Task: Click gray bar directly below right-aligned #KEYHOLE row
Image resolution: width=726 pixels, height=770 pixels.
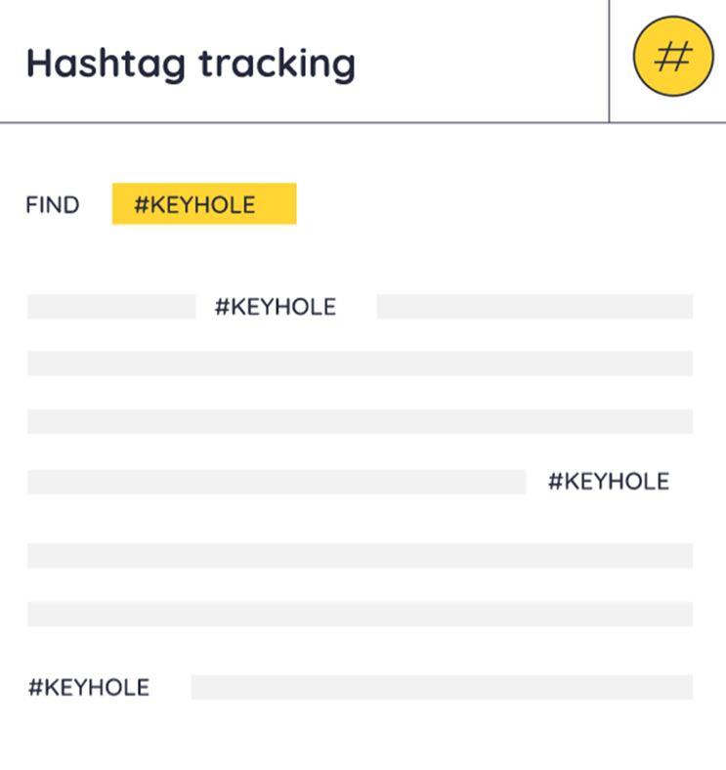Action: [x=360, y=555]
